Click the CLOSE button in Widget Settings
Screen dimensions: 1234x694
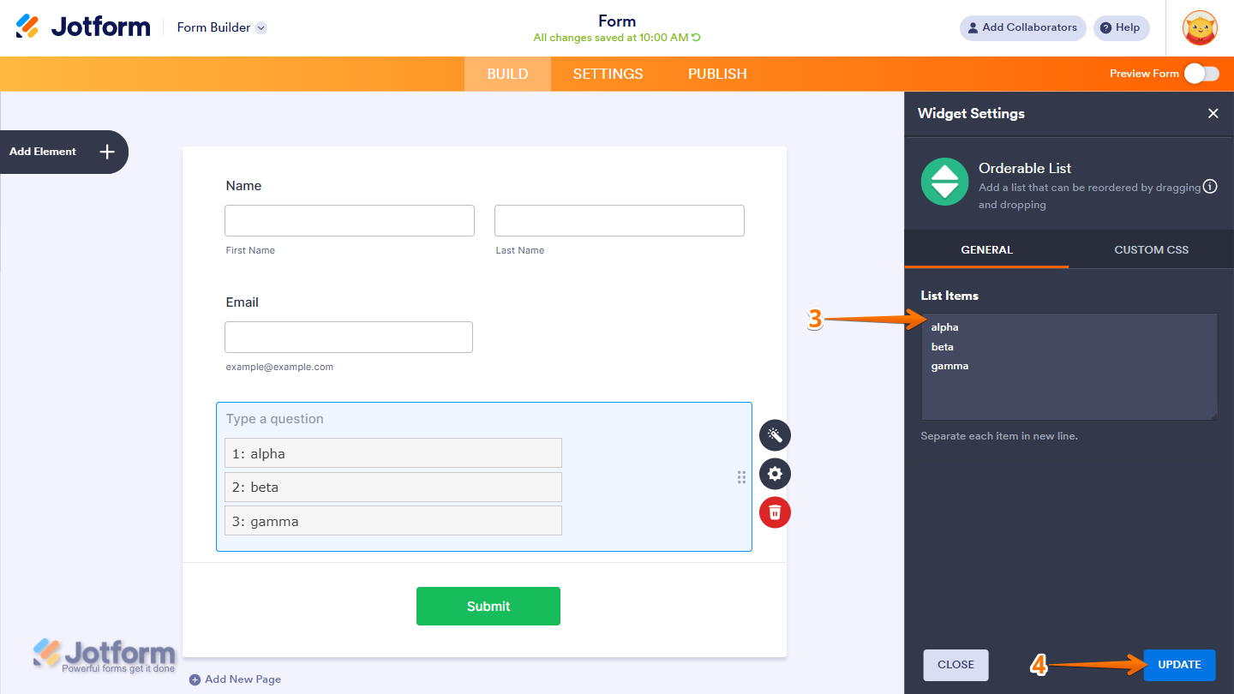[x=955, y=665]
